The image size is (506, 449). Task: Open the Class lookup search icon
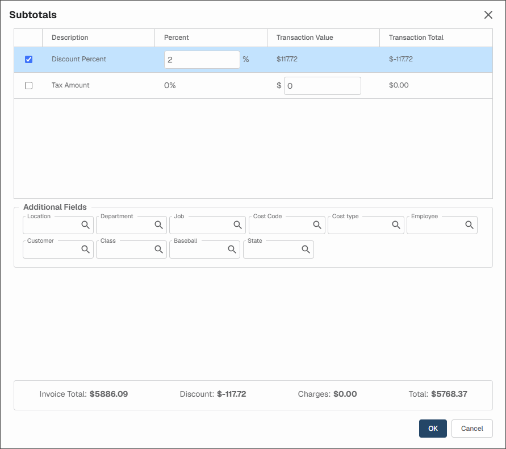coord(158,249)
